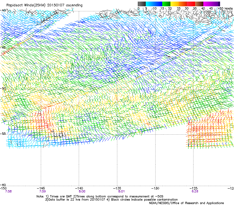This screenshot has width=234, height=205.
Task: Click the orange 25-30 knots color segment
Action: 183,4
